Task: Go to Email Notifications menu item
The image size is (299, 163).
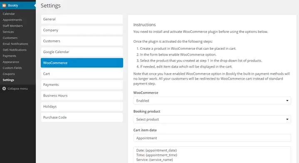Action: click(15, 44)
